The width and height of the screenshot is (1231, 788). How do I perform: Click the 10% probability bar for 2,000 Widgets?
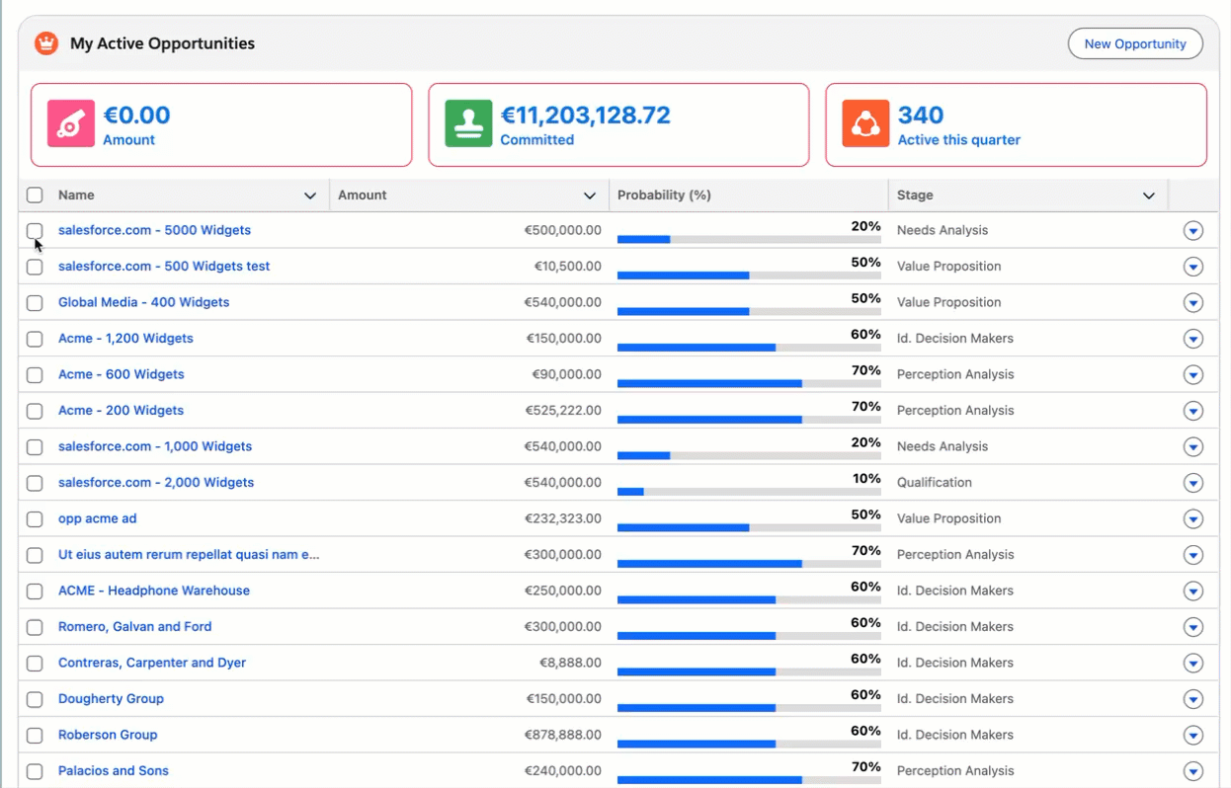pyautogui.click(x=749, y=492)
